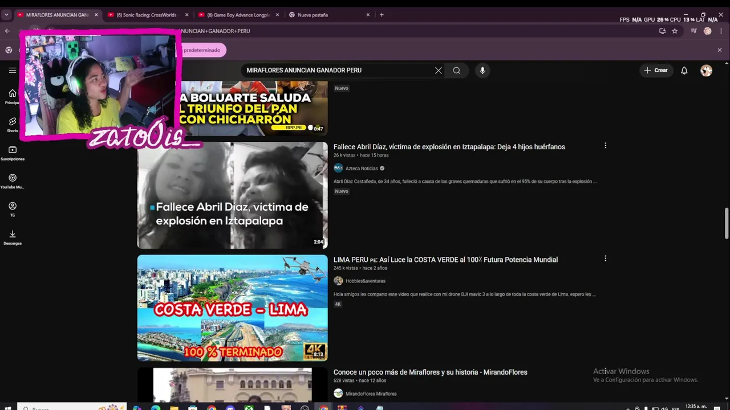Close the Nueva pestaña tab
The width and height of the screenshot is (730, 410).
[x=368, y=15]
